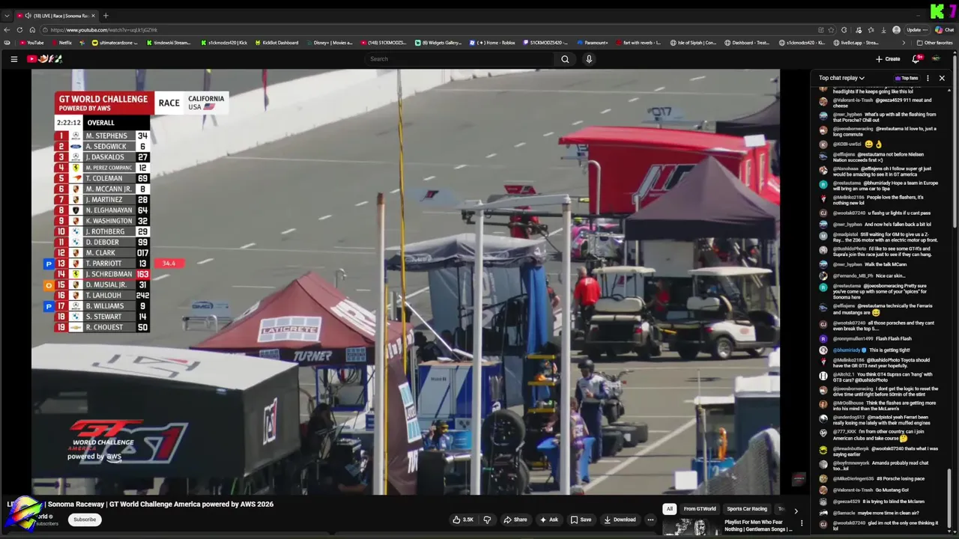Subscribe to the GTWorld channel
959x539 pixels.
(x=85, y=520)
